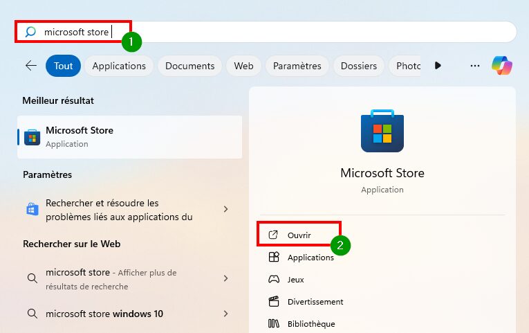Image resolution: width=529 pixels, height=333 pixels.
Task: Click magnifier icon beside 'Afficher plus de résultats'
Action: click(33, 278)
